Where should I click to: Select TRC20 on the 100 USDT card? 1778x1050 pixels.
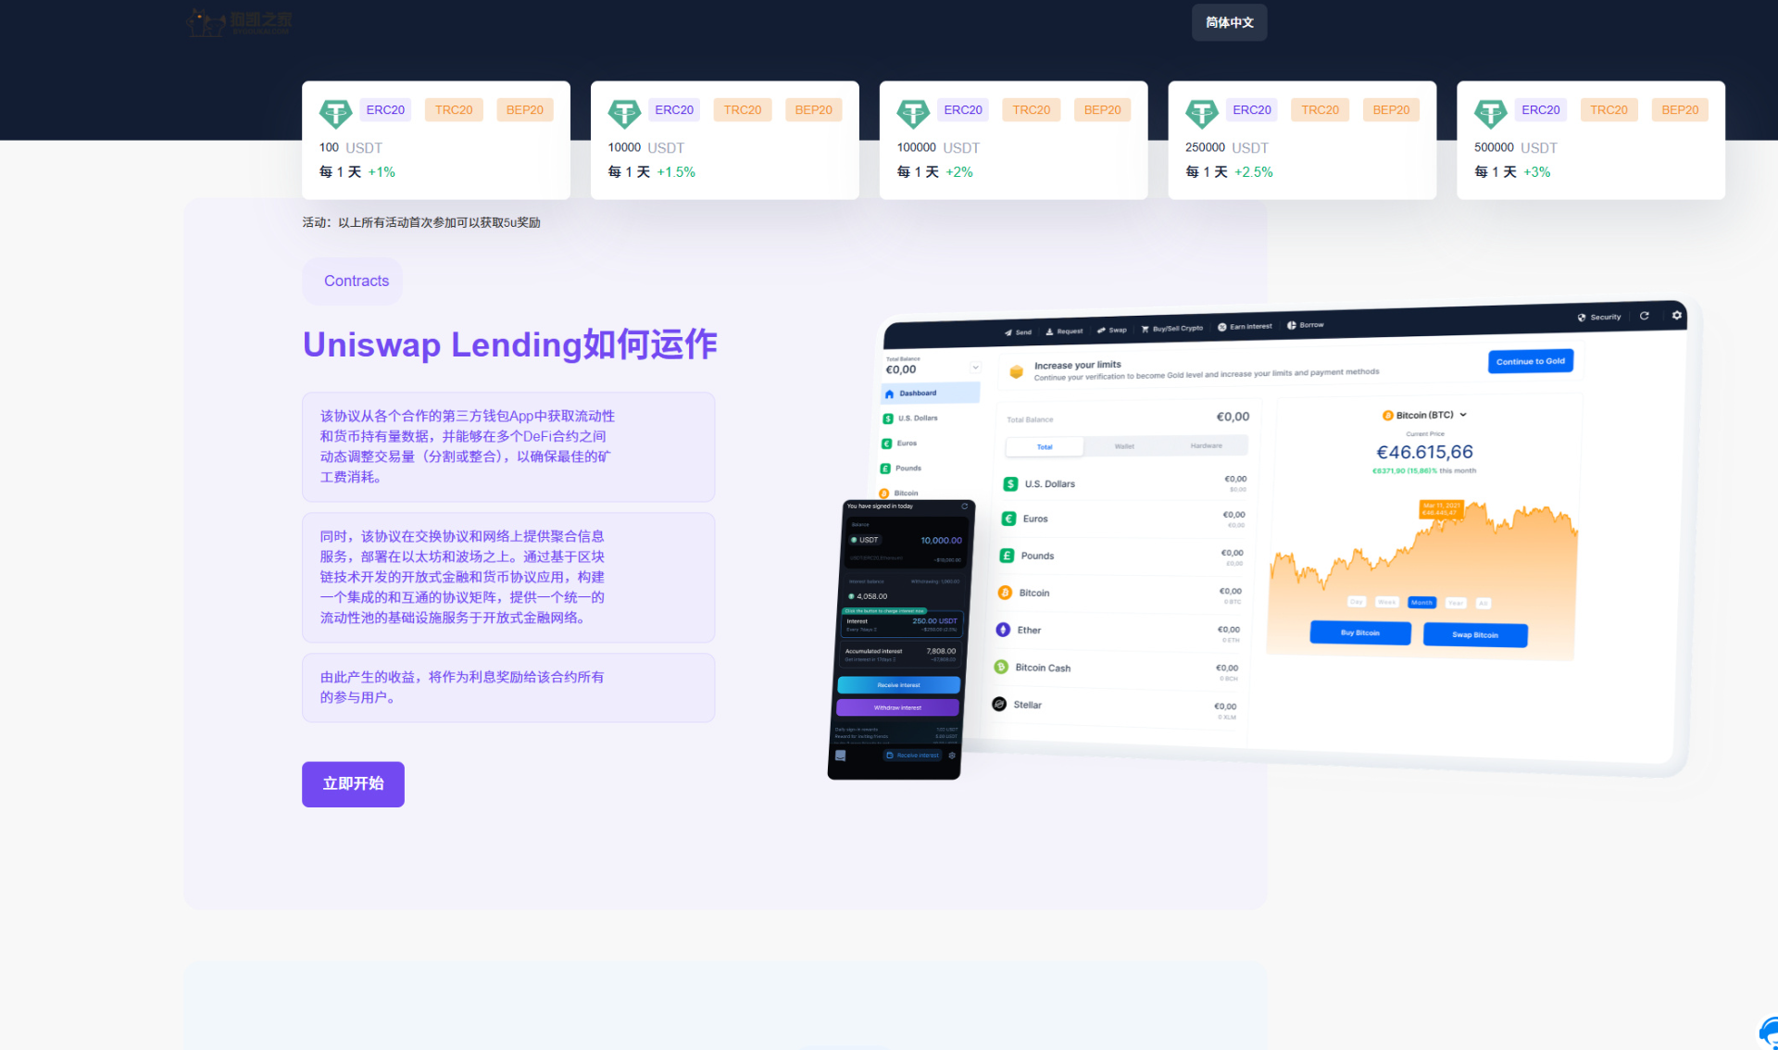point(454,109)
